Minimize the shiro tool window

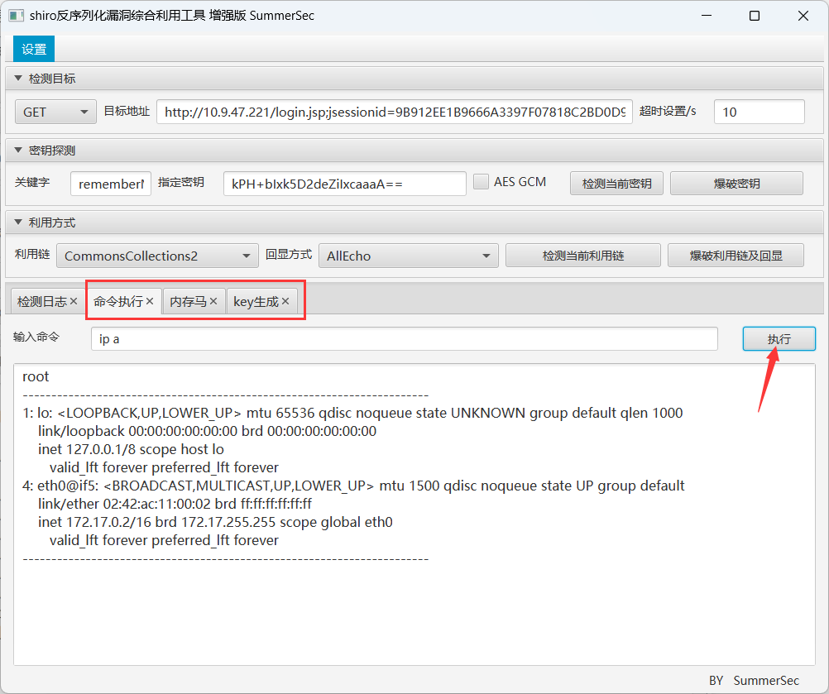pyautogui.click(x=707, y=16)
